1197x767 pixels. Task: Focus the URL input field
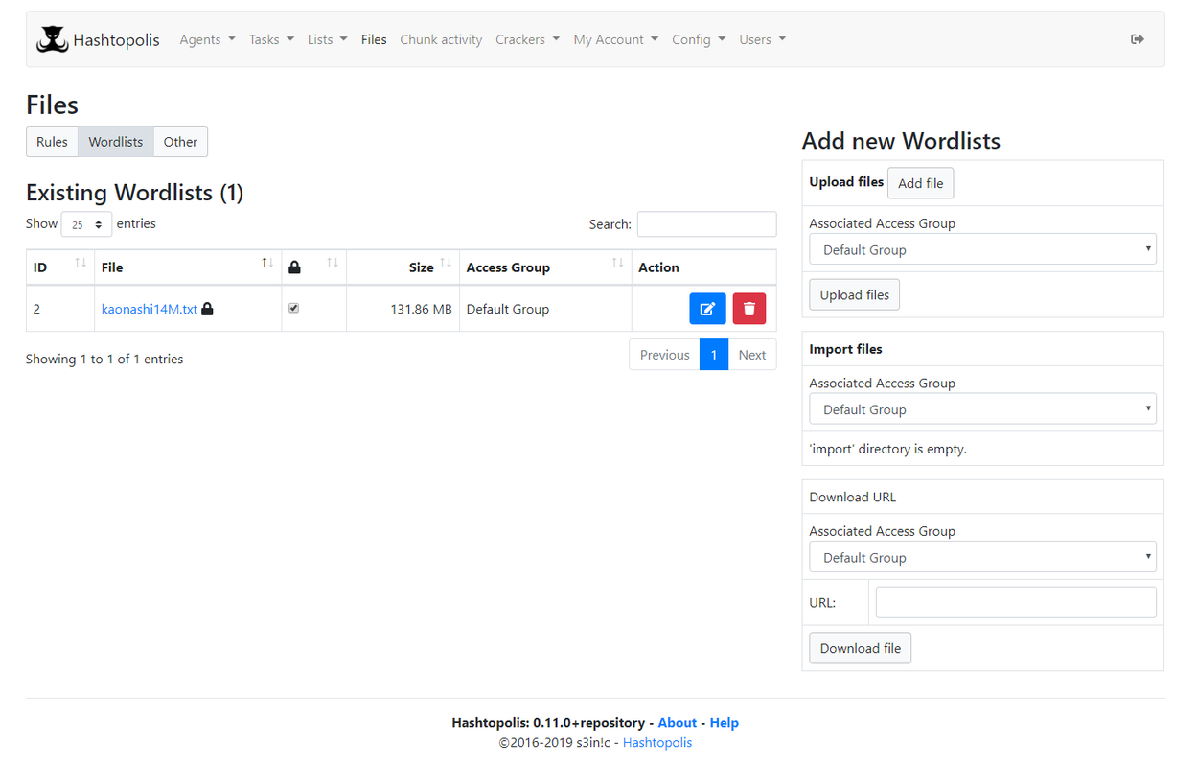coord(1016,602)
